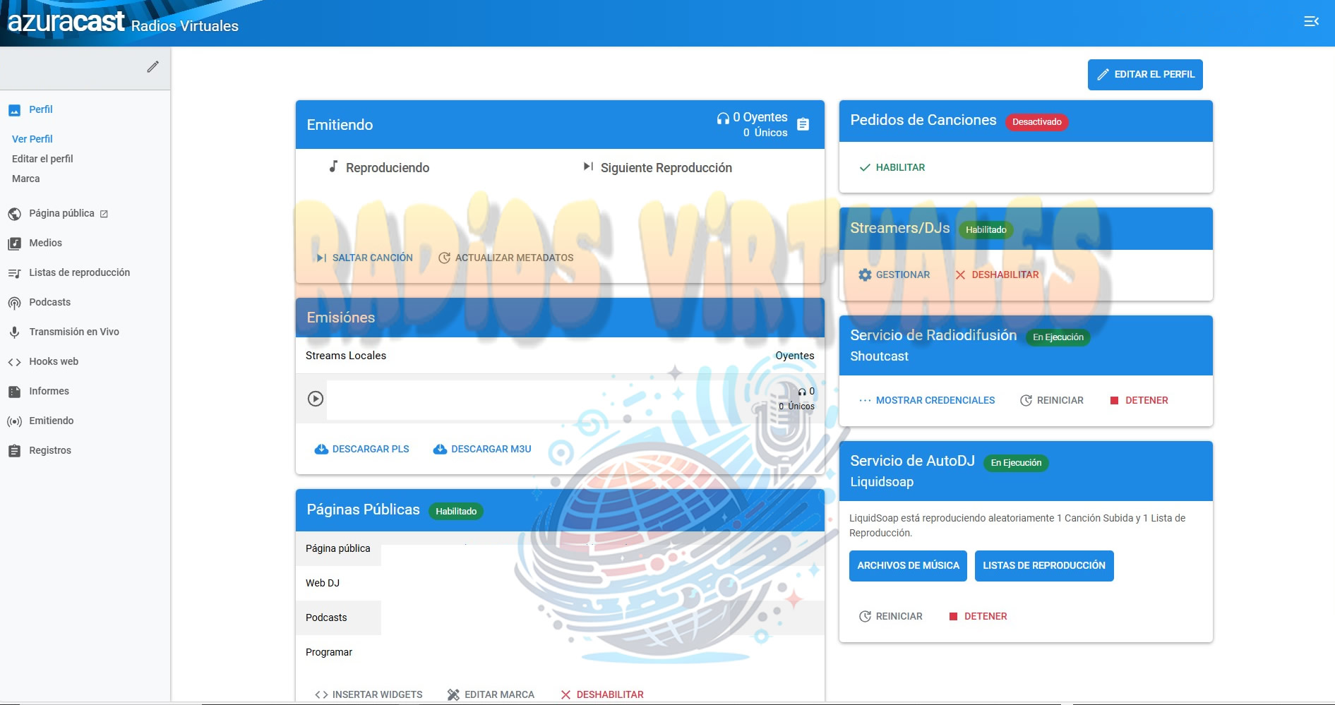Show Shoutcast credentials via Mostrar Credenciales

coord(927,400)
